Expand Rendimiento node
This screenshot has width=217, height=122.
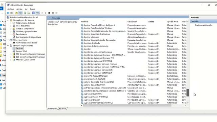click(11, 34)
